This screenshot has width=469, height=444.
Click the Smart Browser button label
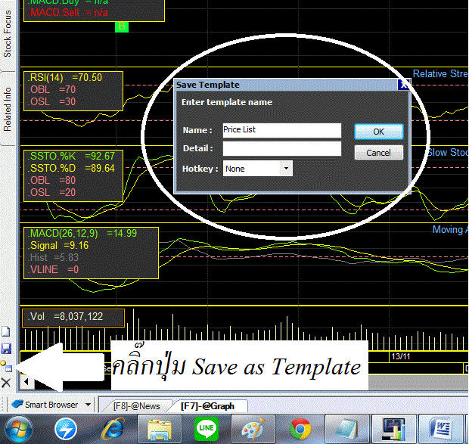click(51, 405)
